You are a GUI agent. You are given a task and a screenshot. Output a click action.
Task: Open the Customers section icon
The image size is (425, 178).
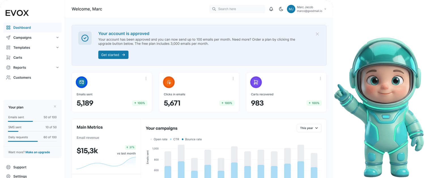coord(8,77)
